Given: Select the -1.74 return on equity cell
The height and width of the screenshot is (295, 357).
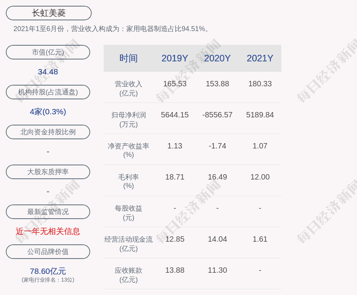Looking at the screenshot, I should (217, 146).
